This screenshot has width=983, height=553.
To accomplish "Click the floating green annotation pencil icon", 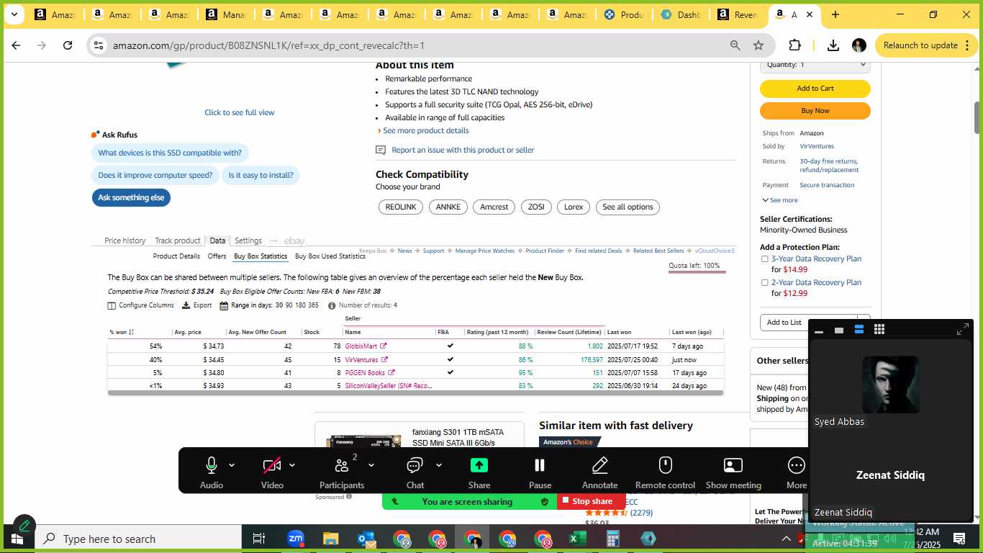I will pyautogui.click(x=24, y=526).
